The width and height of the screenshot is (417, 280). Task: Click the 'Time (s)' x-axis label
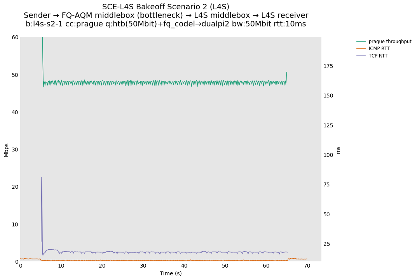coord(171,273)
